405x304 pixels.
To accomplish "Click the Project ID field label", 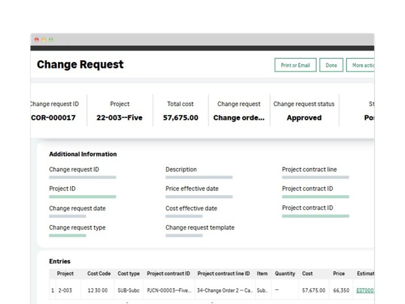I will (62, 188).
